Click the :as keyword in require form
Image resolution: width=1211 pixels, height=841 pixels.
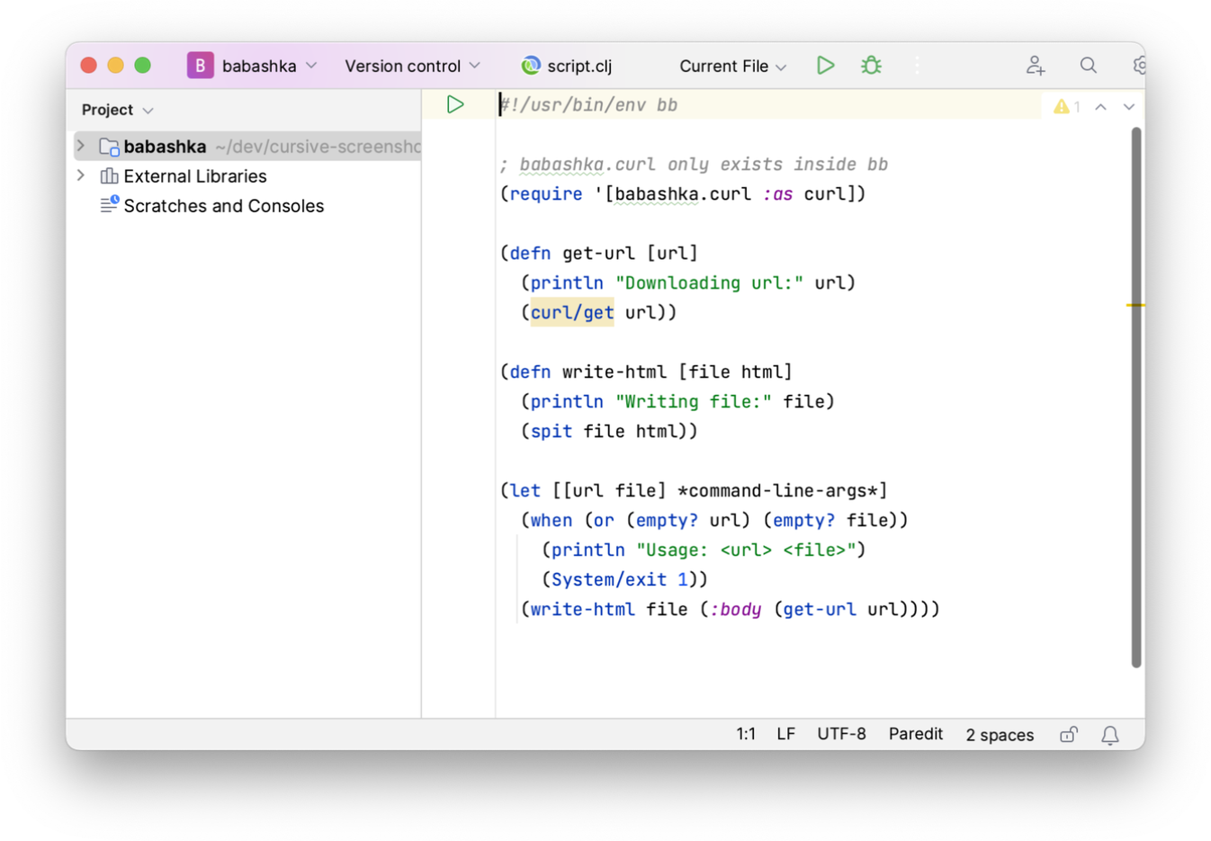tap(777, 193)
